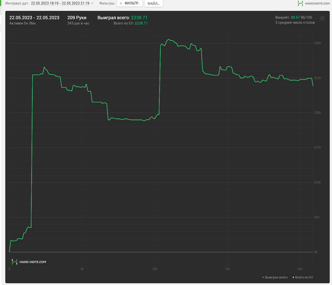Click the $0 y-axis label
The height and width of the screenshot is (285, 332).
tap(316, 252)
